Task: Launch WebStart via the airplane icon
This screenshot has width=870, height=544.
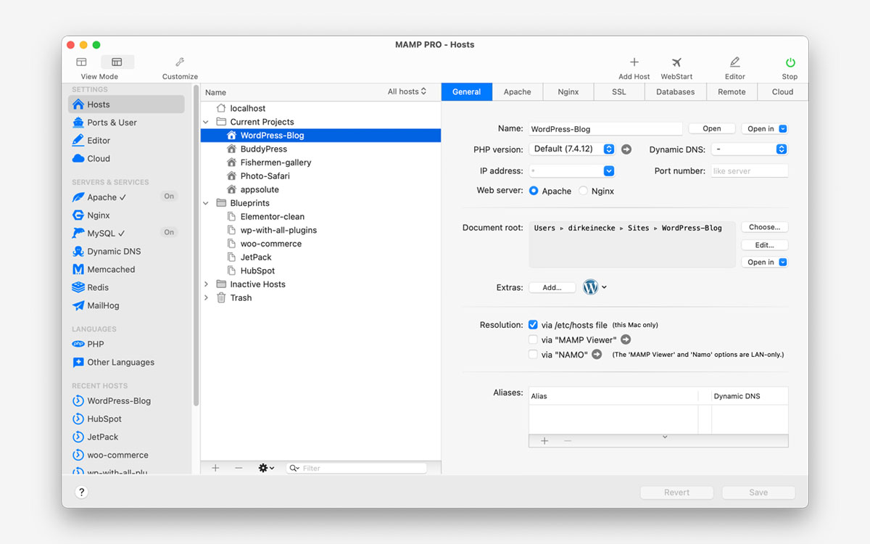Action: (x=676, y=62)
